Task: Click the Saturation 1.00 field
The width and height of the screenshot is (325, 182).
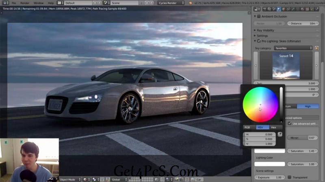Action: pos(302,164)
